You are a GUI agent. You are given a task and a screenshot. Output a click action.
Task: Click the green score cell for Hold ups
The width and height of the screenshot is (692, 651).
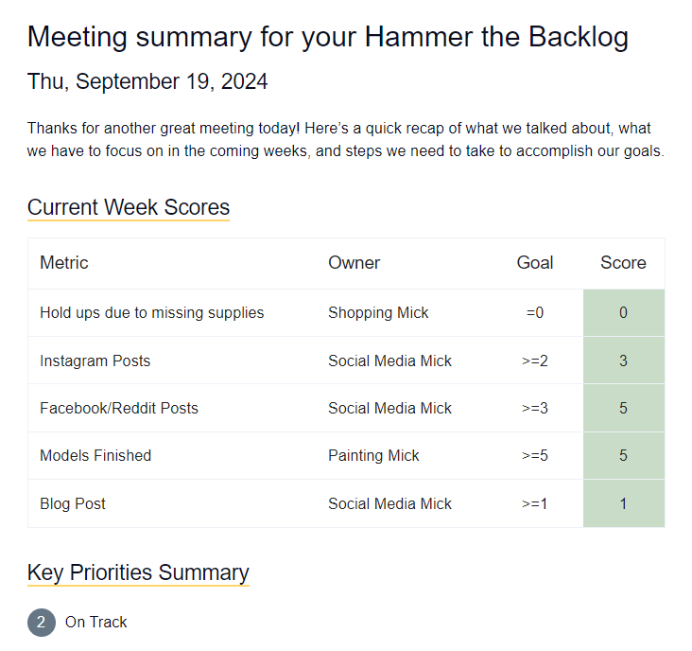tap(623, 312)
